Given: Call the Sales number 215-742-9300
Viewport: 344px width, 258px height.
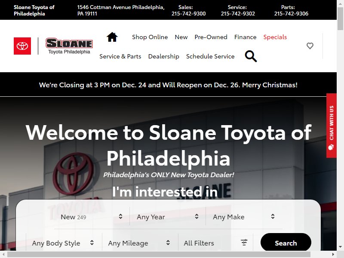Looking at the screenshot, I should pos(189,14).
